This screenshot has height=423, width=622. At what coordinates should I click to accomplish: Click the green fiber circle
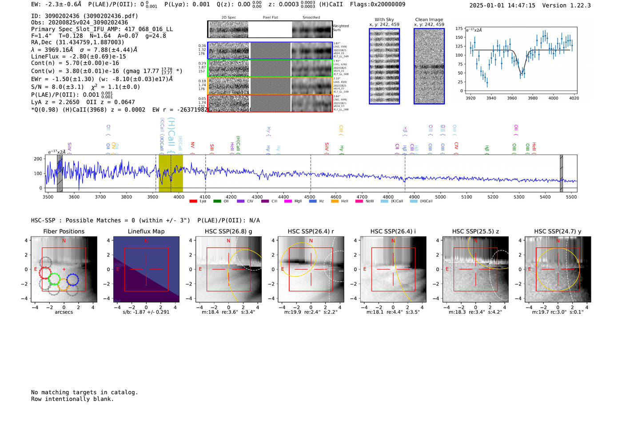point(54,280)
